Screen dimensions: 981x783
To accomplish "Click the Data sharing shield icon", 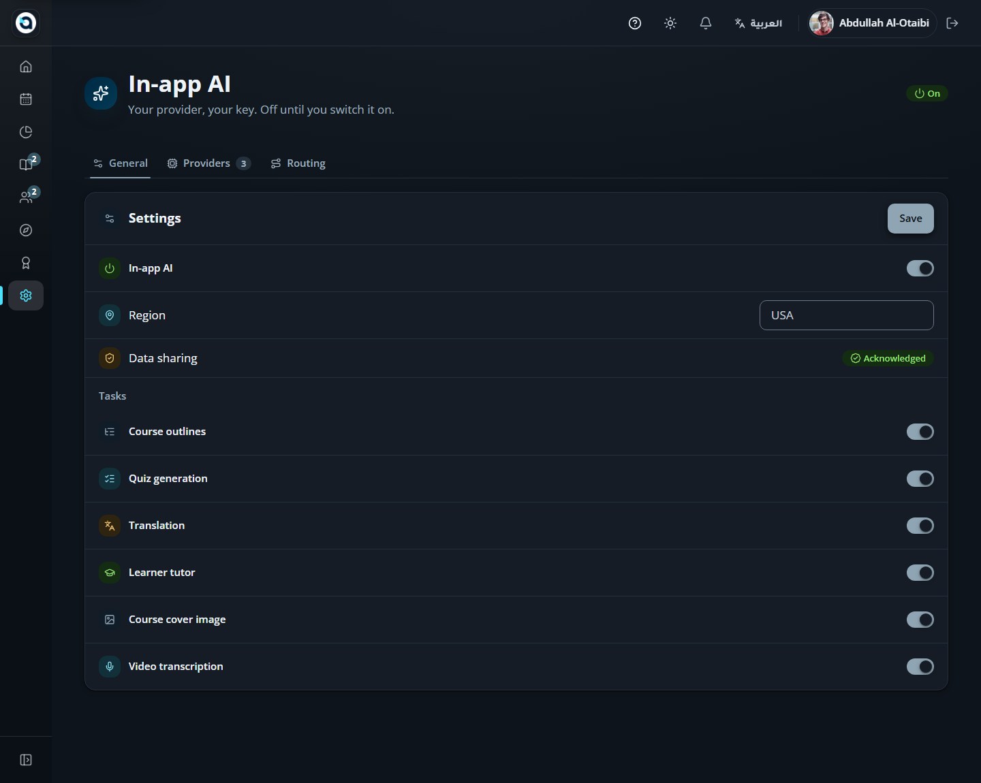I will pos(110,358).
